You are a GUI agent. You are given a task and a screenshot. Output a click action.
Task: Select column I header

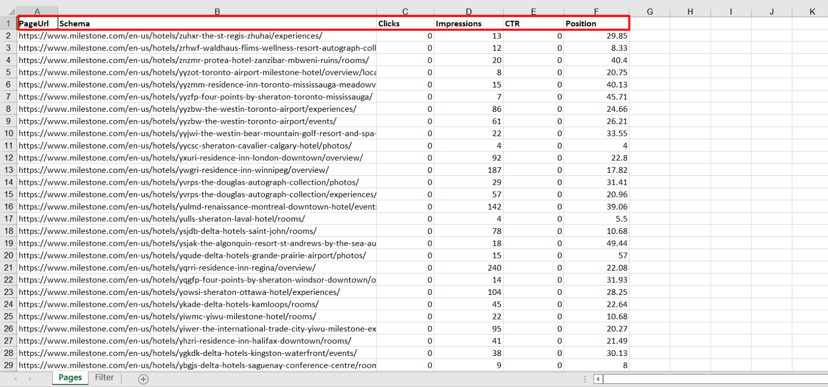(x=731, y=11)
